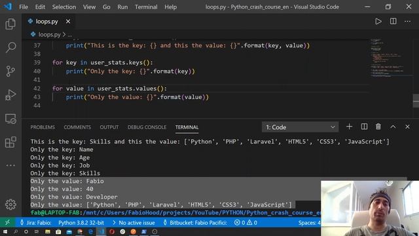Viewport: 419px width, 236px height.
Task: Show additional activity bar views (ellipsis)
Action: point(10,165)
